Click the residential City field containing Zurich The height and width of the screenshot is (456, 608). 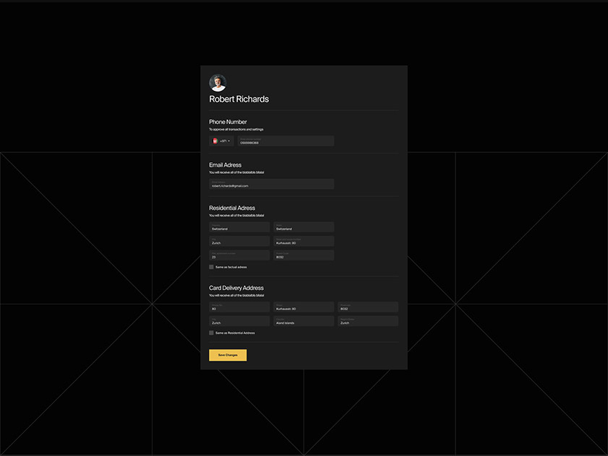[x=239, y=241]
